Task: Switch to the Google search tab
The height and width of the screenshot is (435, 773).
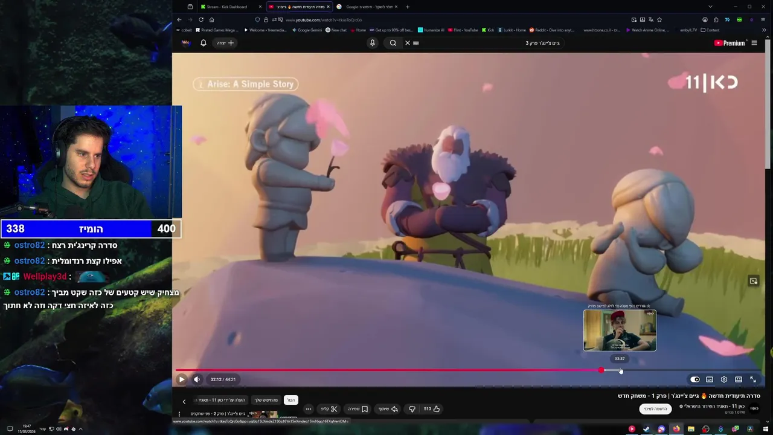Action: tap(368, 7)
